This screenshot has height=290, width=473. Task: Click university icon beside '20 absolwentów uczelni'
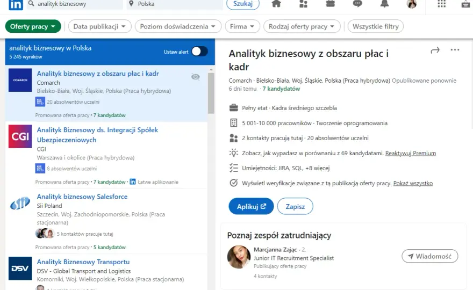click(40, 102)
